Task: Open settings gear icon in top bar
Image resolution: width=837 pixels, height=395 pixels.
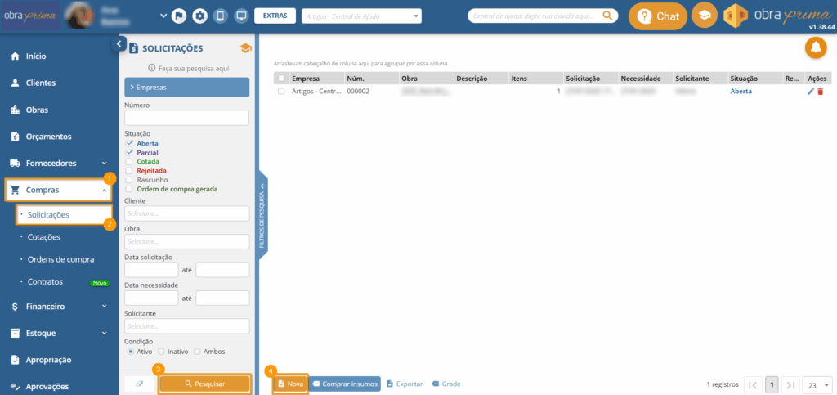Action: (199, 16)
